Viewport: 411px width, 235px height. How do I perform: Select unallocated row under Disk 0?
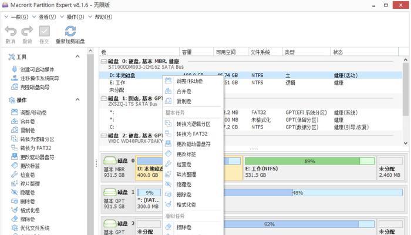pos(251,90)
